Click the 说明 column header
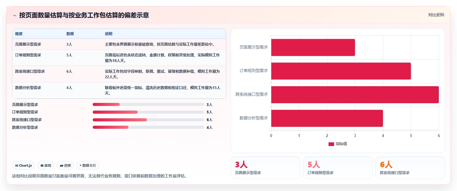Image resolution: width=457 pixels, height=191 pixels. tap(109, 34)
